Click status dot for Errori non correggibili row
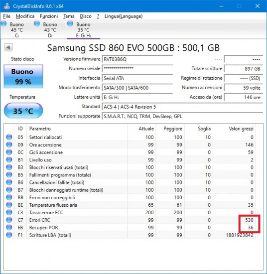The image size is (267, 274). pos(9,197)
